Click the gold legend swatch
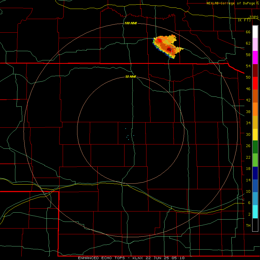The height and width of the screenshot is (260, 260). pyautogui.click(x=255, y=122)
